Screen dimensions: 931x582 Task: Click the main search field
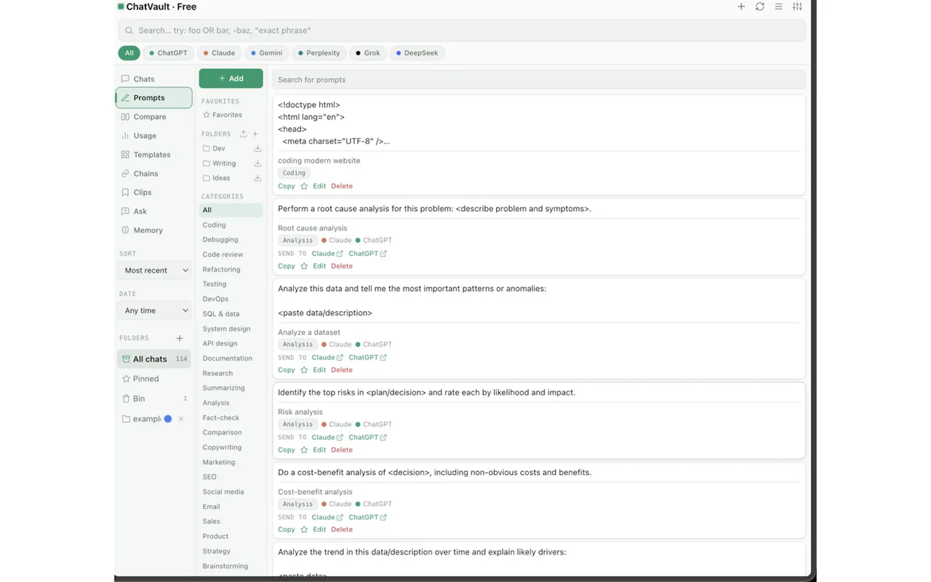point(462,30)
